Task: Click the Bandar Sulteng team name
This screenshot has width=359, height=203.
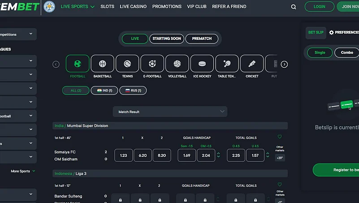Action: [68, 196]
